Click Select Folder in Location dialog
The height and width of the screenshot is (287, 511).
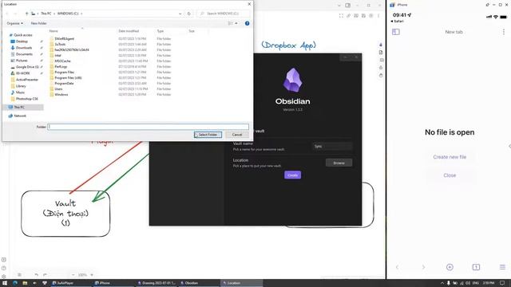pos(208,135)
